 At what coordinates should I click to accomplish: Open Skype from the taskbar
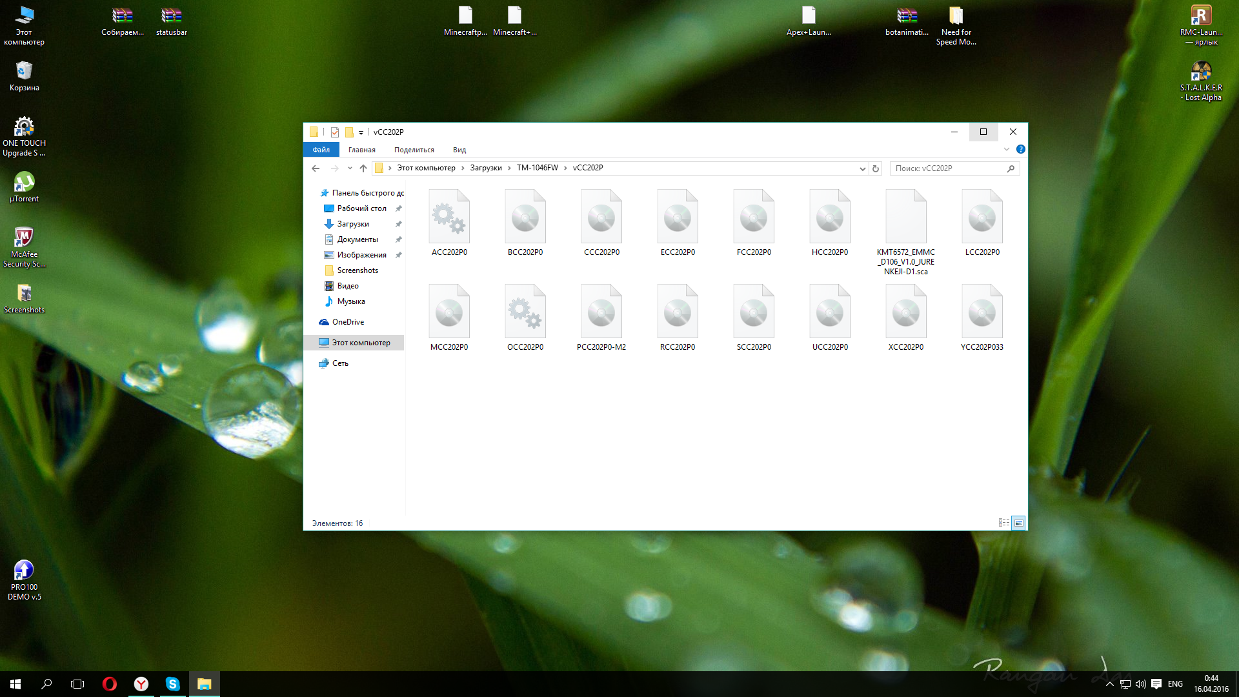[x=172, y=684]
